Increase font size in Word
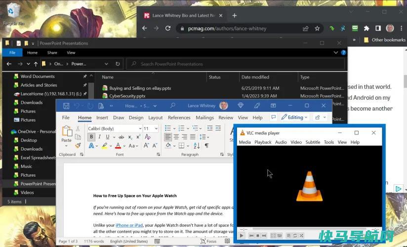 tap(146, 145)
